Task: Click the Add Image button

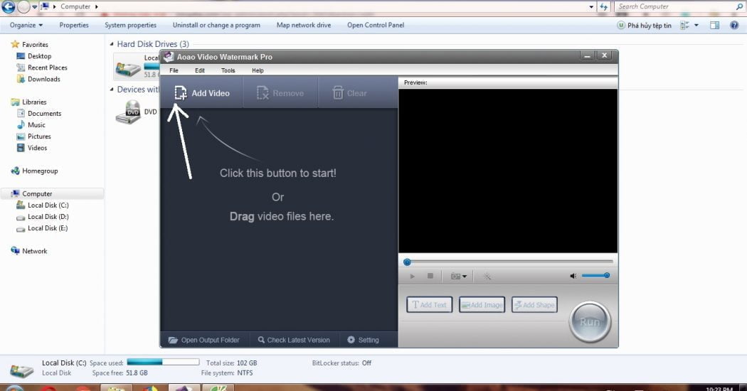Action: coord(482,305)
